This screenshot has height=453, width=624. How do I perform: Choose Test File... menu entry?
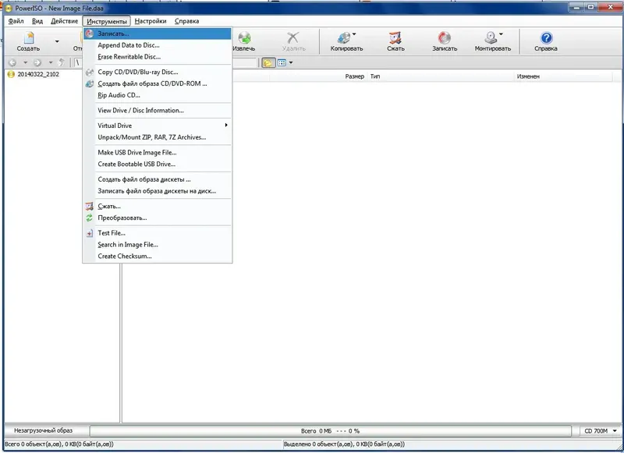tap(158, 233)
